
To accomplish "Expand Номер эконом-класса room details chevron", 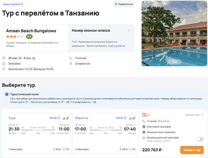I will (129, 30).
